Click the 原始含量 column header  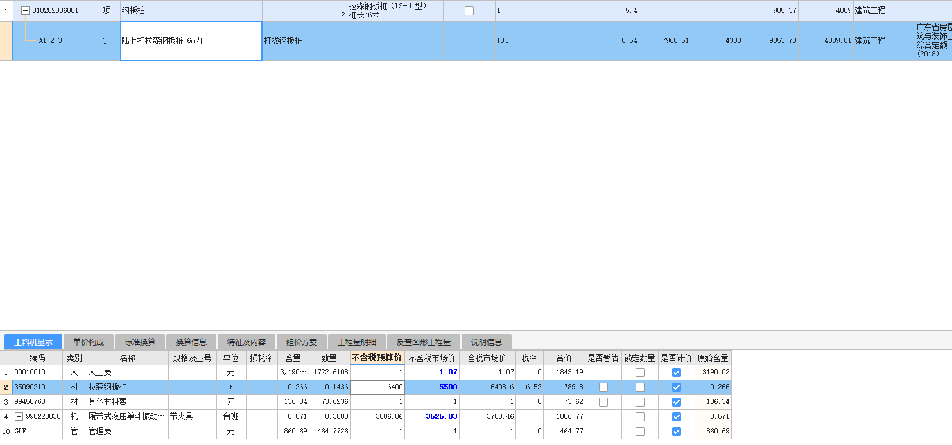click(713, 358)
